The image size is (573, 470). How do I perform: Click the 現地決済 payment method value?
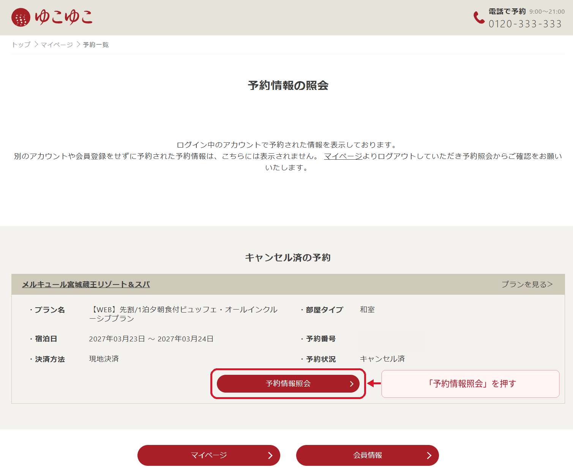[x=104, y=359]
